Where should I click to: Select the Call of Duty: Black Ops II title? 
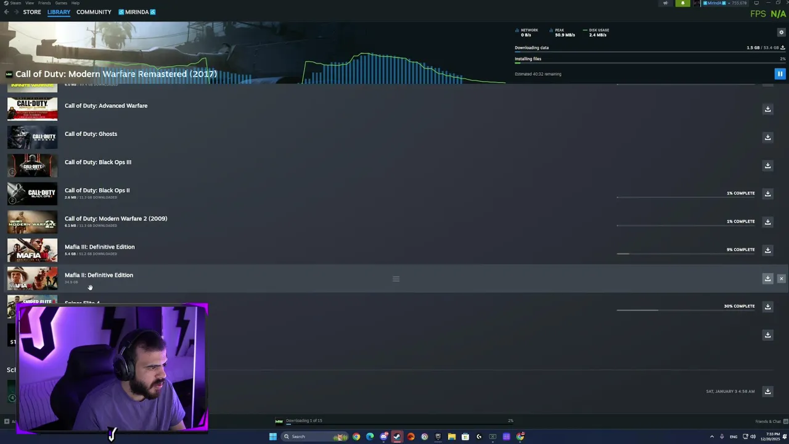97,191
